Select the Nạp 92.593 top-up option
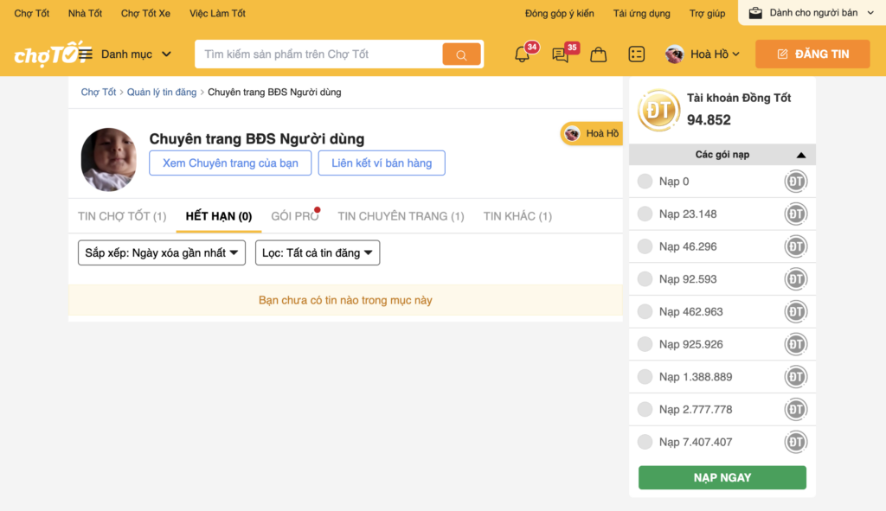This screenshot has width=886, height=511. (x=645, y=279)
